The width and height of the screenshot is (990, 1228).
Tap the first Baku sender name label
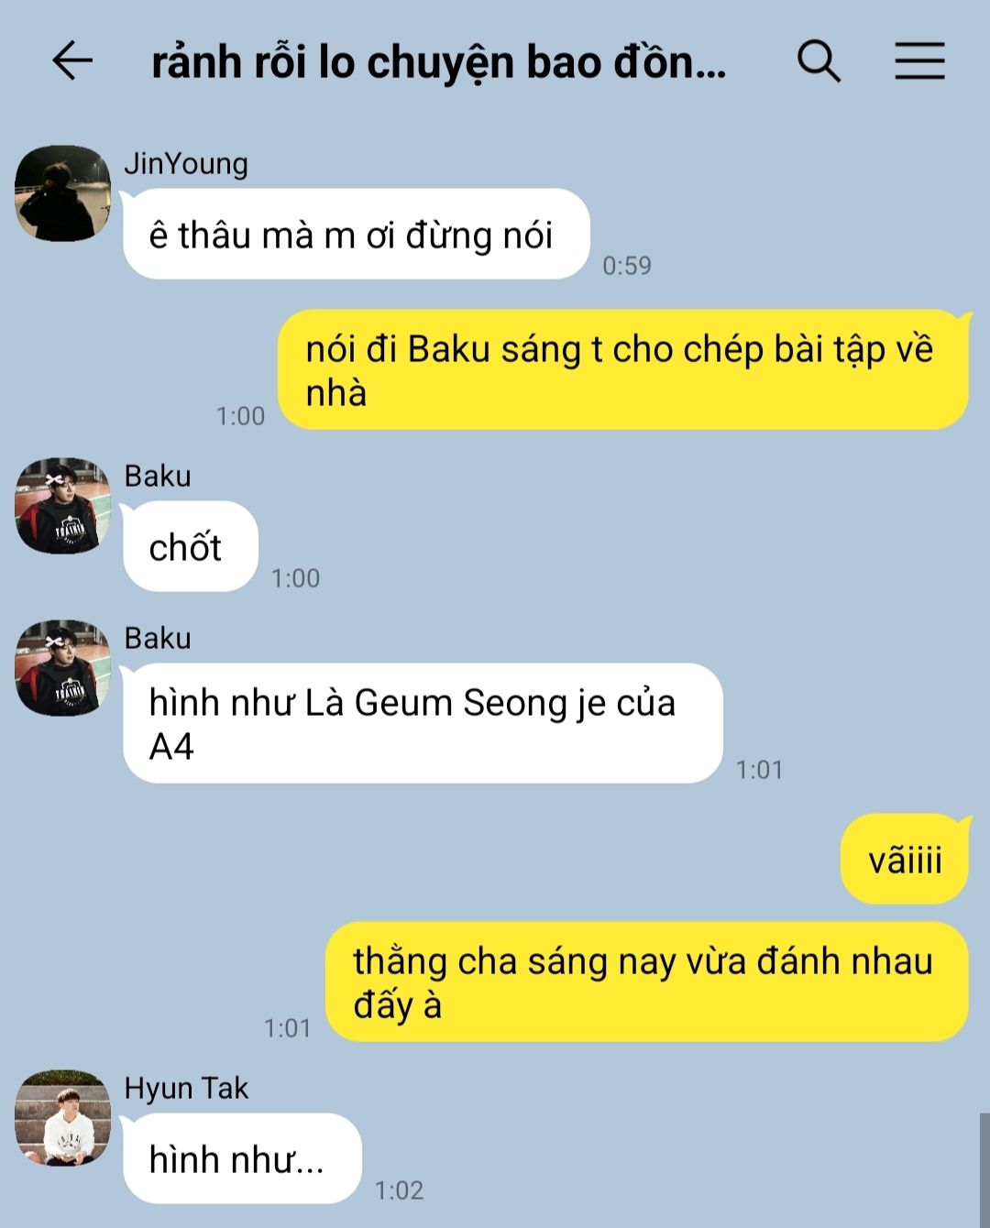point(158,476)
